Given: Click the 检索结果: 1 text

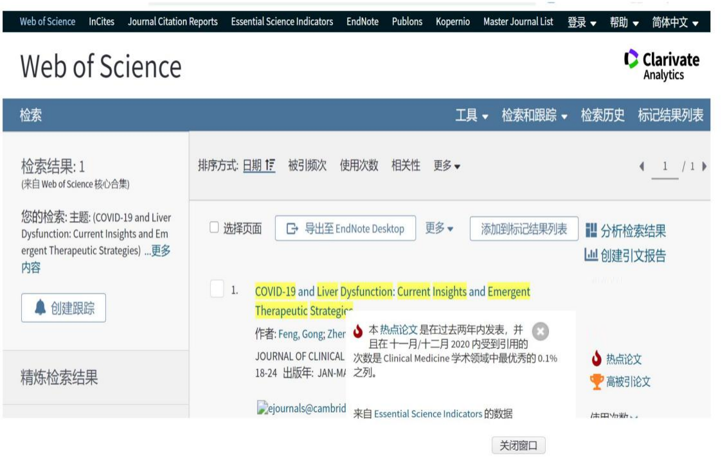Looking at the screenshot, I should point(53,166).
